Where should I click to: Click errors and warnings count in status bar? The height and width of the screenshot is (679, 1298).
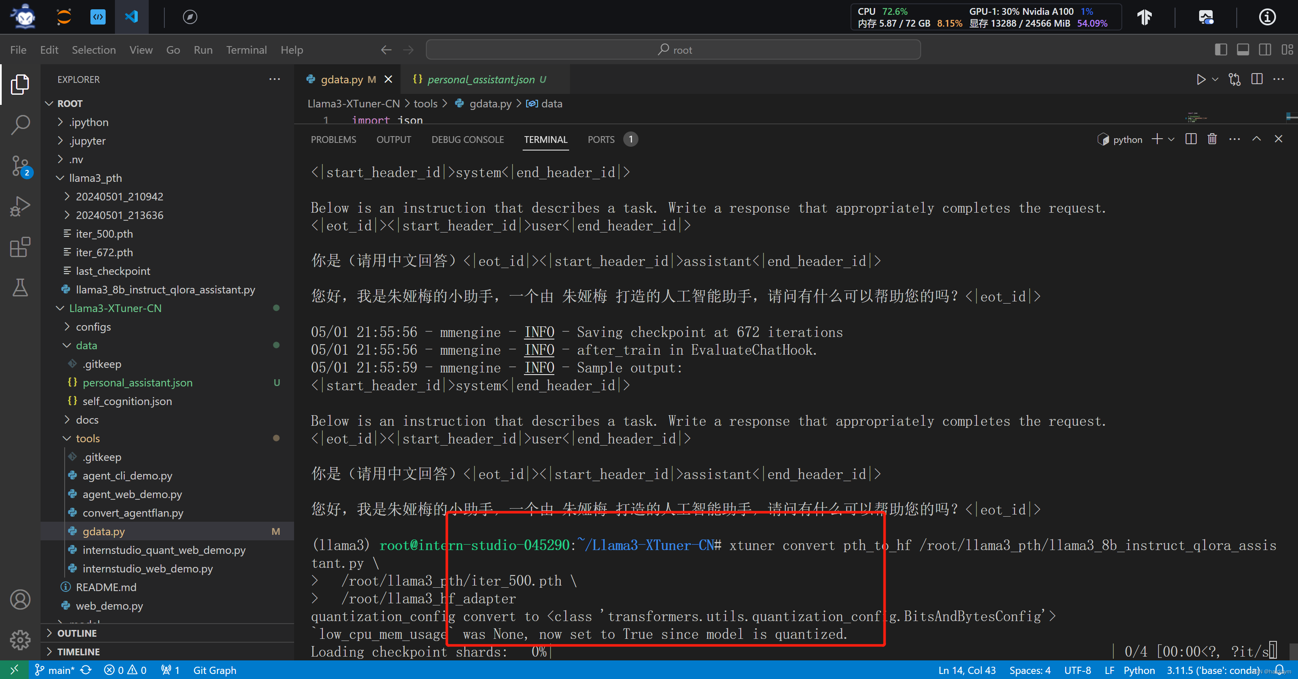point(125,670)
